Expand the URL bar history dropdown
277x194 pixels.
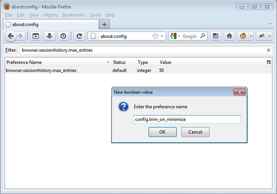point(162,36)
